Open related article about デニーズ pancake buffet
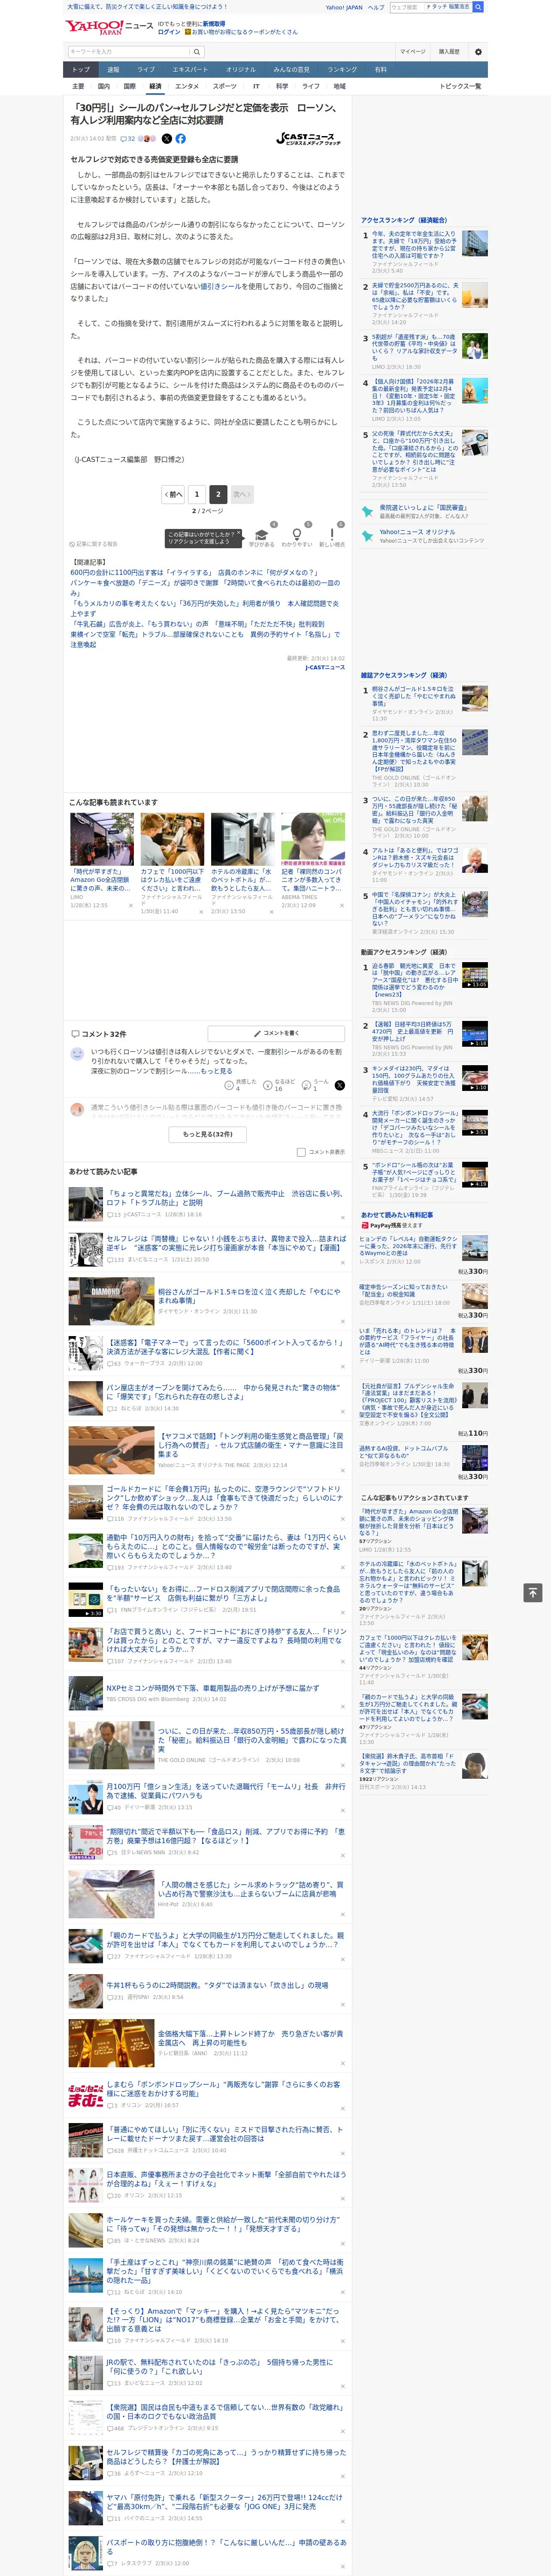Screen dimensions: 551x2576 [205, 588]
